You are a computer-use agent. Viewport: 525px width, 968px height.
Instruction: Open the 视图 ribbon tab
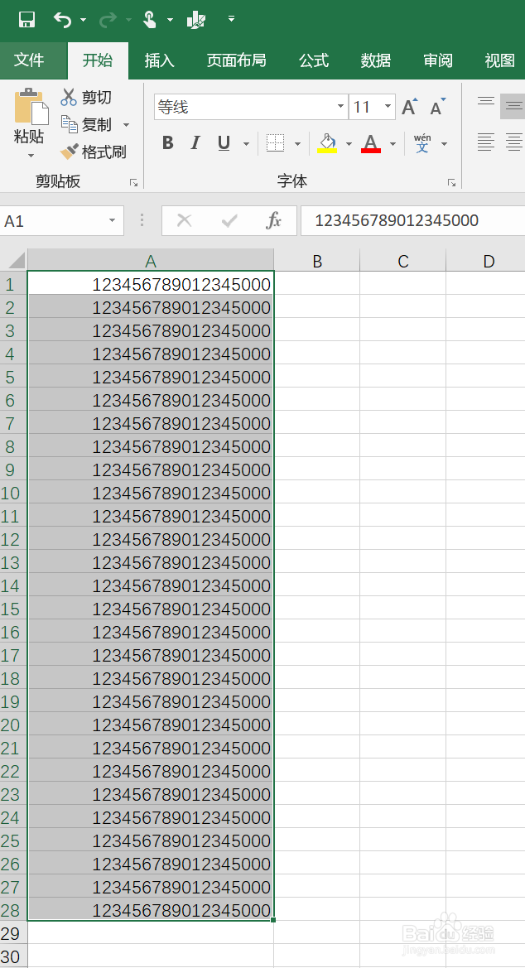pyautogui.click(x=499, y=60)
